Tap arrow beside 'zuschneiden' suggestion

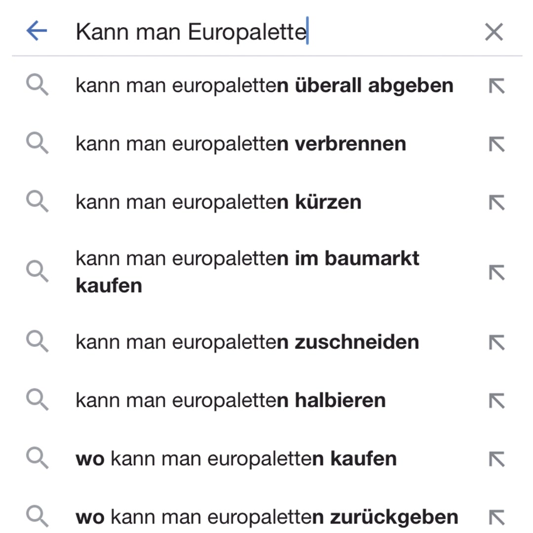point(496,343)
